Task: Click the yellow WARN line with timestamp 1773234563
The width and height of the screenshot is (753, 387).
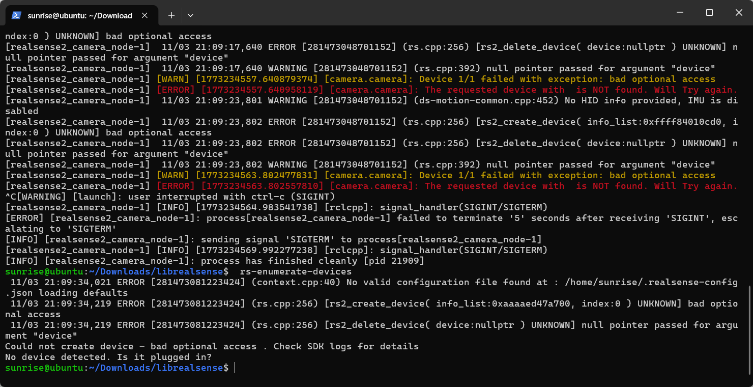Action: [360, 175]
